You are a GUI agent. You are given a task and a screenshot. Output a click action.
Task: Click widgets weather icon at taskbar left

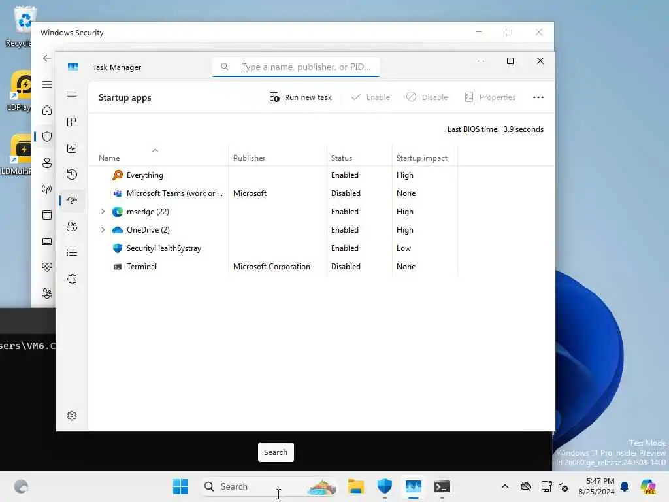tap(21, 486)
